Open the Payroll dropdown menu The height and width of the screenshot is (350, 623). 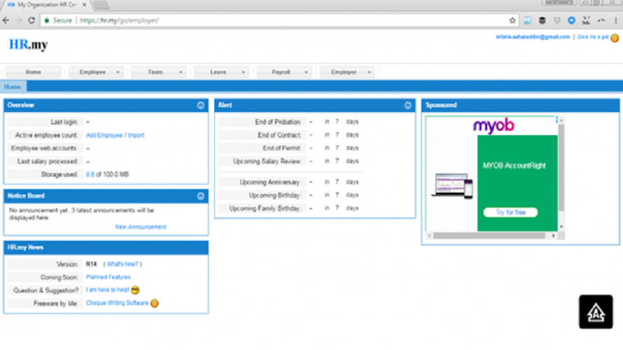click(x=284, y=72)
